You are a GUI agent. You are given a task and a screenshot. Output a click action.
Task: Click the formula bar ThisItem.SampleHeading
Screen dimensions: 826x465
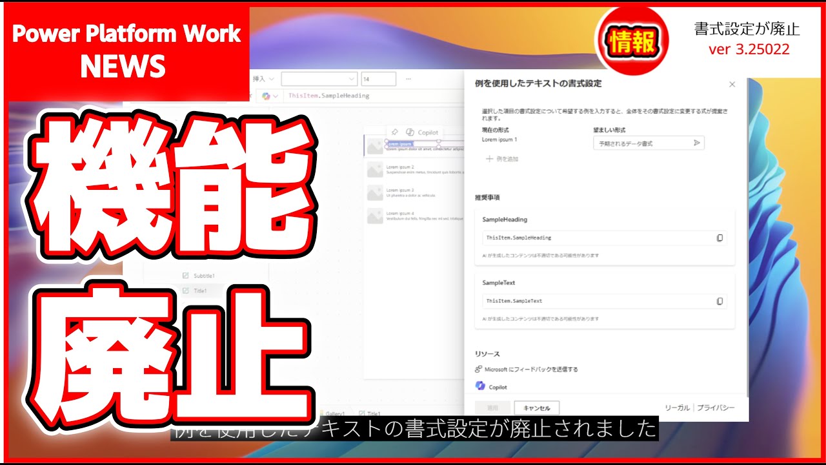click(x=328, y=96)
